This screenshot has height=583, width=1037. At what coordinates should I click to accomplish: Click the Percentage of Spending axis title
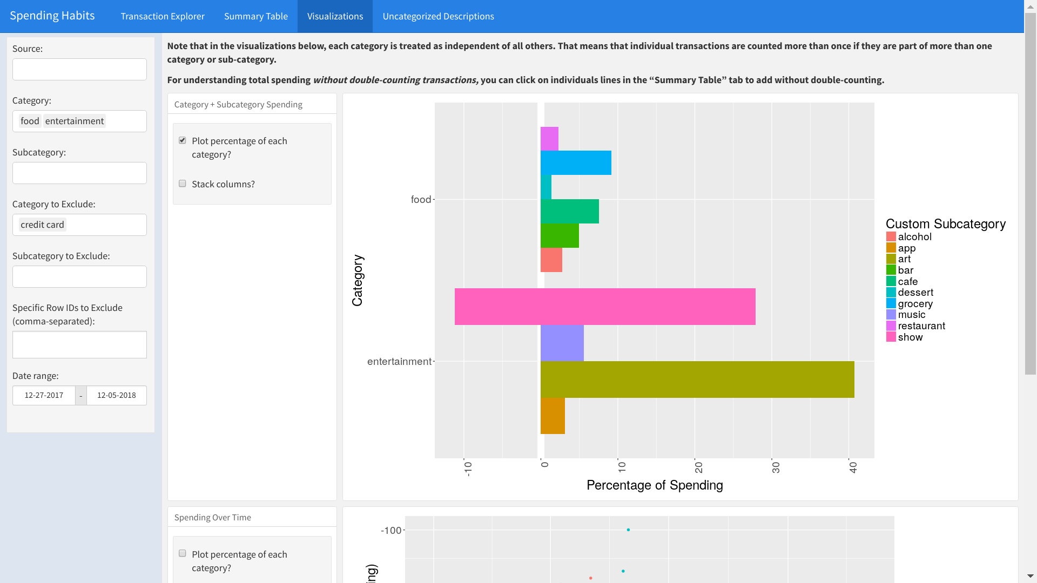pos(655,485)
